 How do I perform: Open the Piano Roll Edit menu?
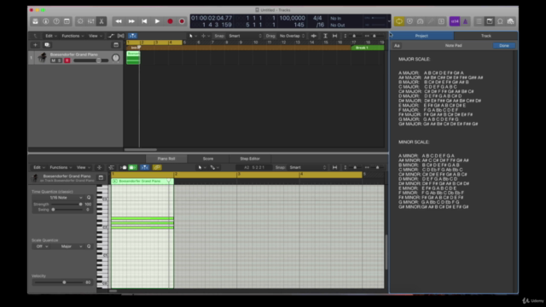point(38,167)
